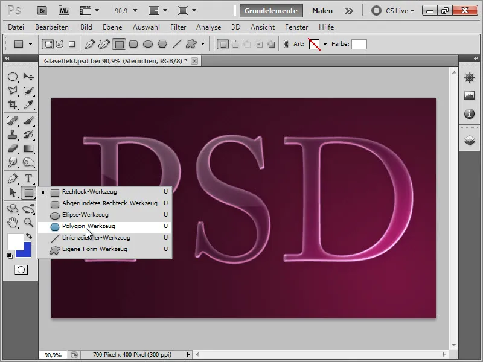Select the Move tool
Viewport: 483px width, 362px height.
pos(28,77)
